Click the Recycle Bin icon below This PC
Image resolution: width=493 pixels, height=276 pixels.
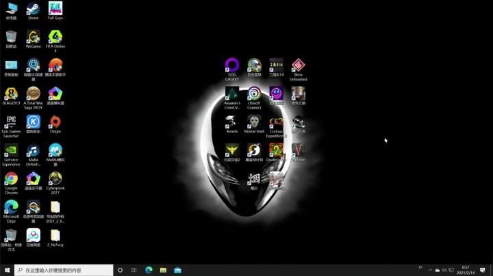11,39
